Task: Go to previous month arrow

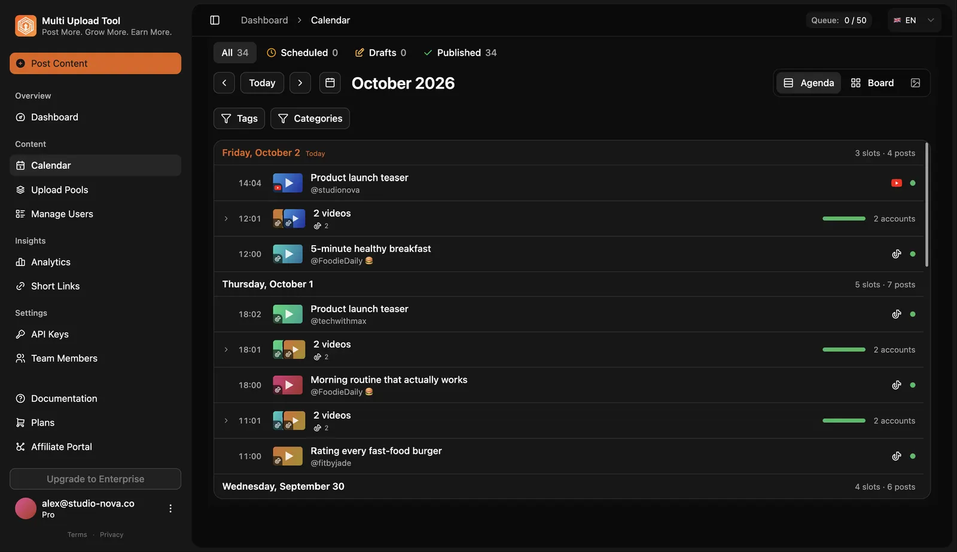Action: pos(224,83)
